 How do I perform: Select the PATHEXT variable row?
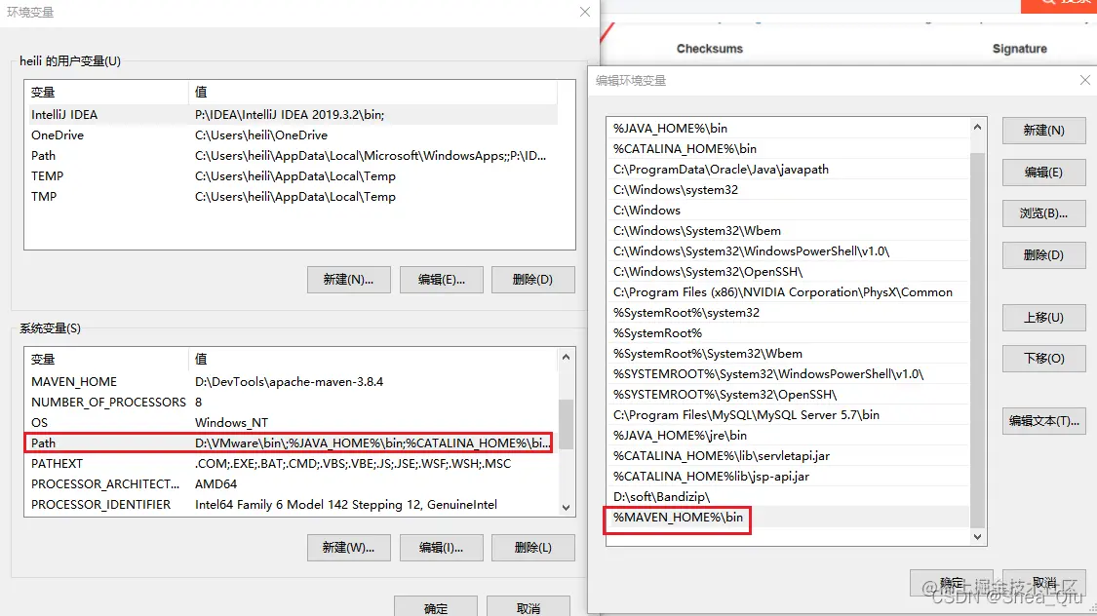(291, 464)
